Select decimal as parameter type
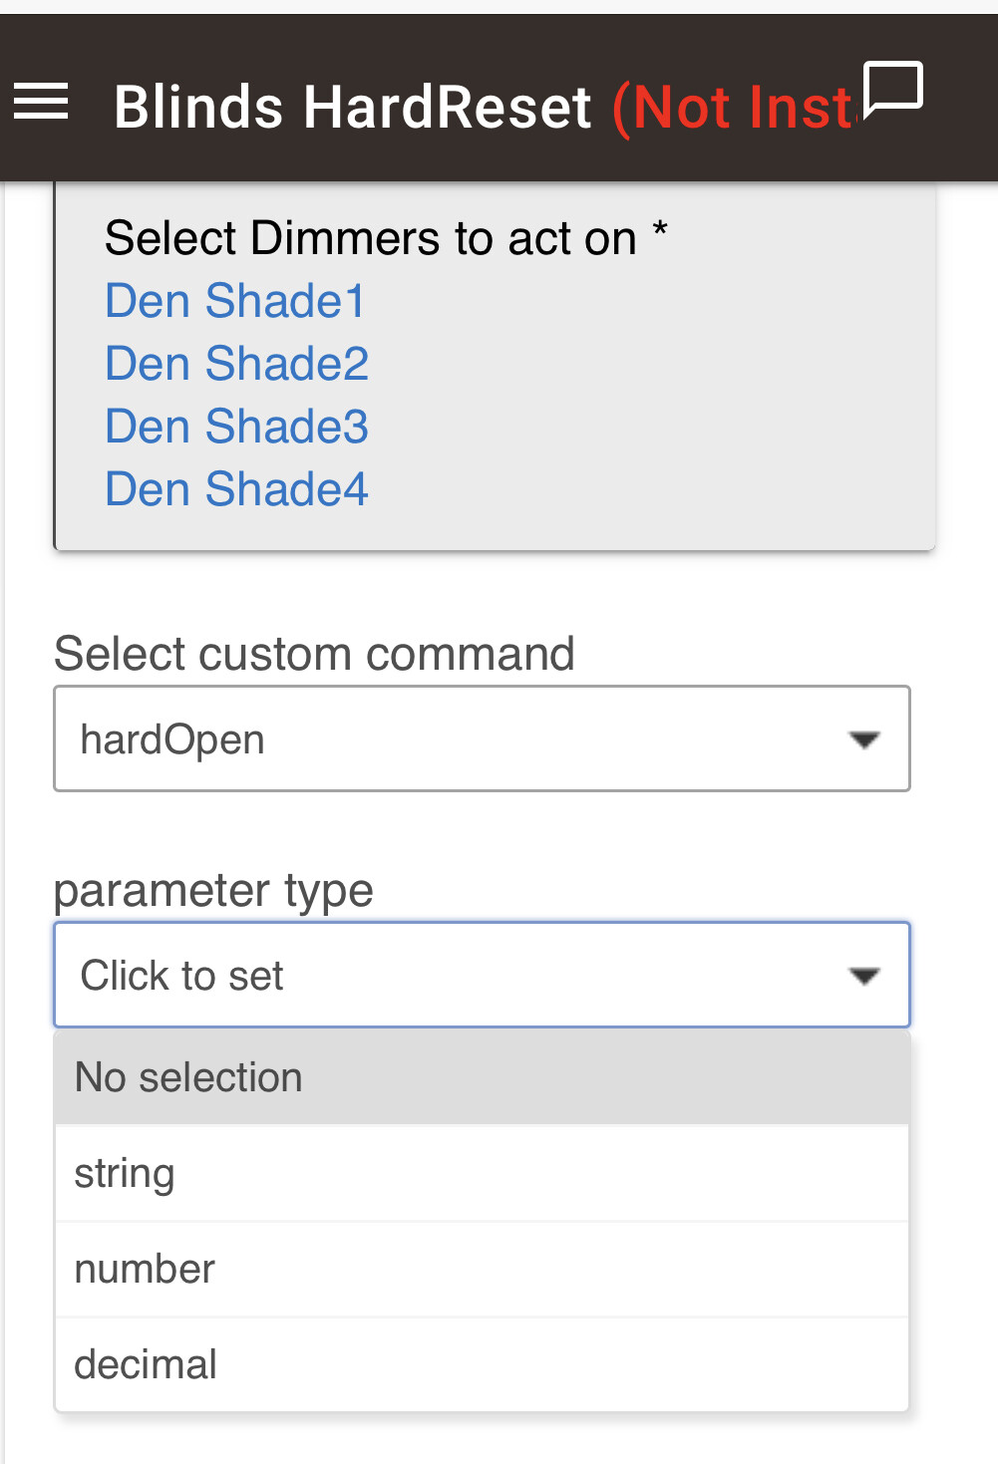 482,1364
